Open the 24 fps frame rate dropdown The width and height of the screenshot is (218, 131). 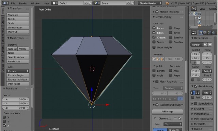pos(207,71)
